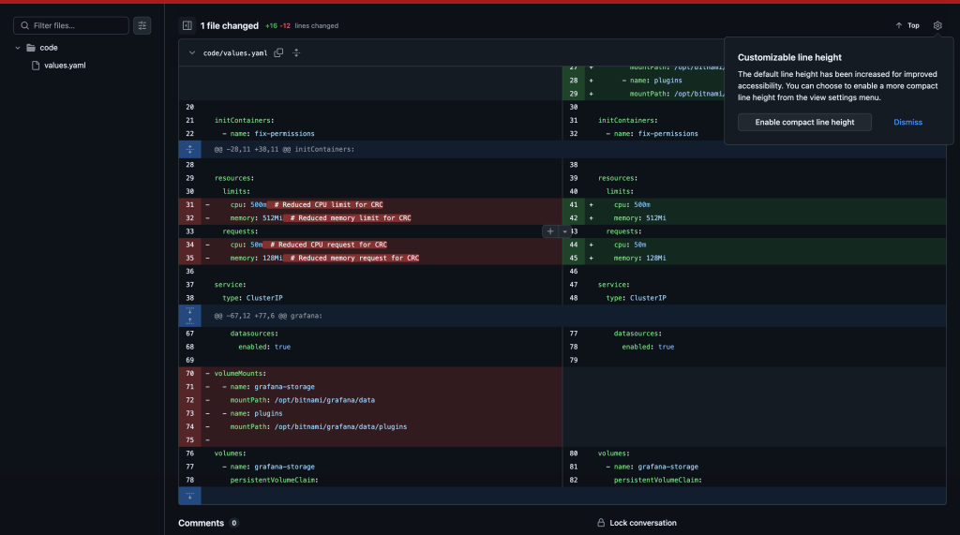
Task: Focus the Filter files input
Action: [71, 25]
